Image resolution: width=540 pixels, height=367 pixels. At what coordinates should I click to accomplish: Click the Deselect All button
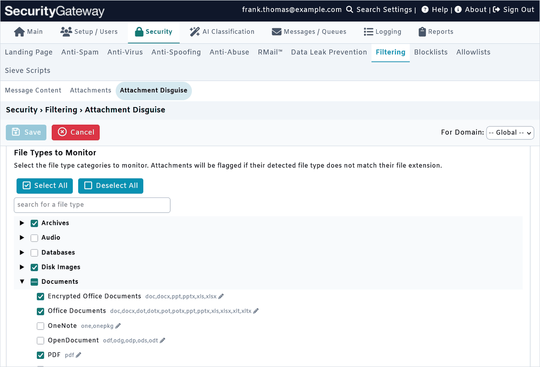(111, 186)
